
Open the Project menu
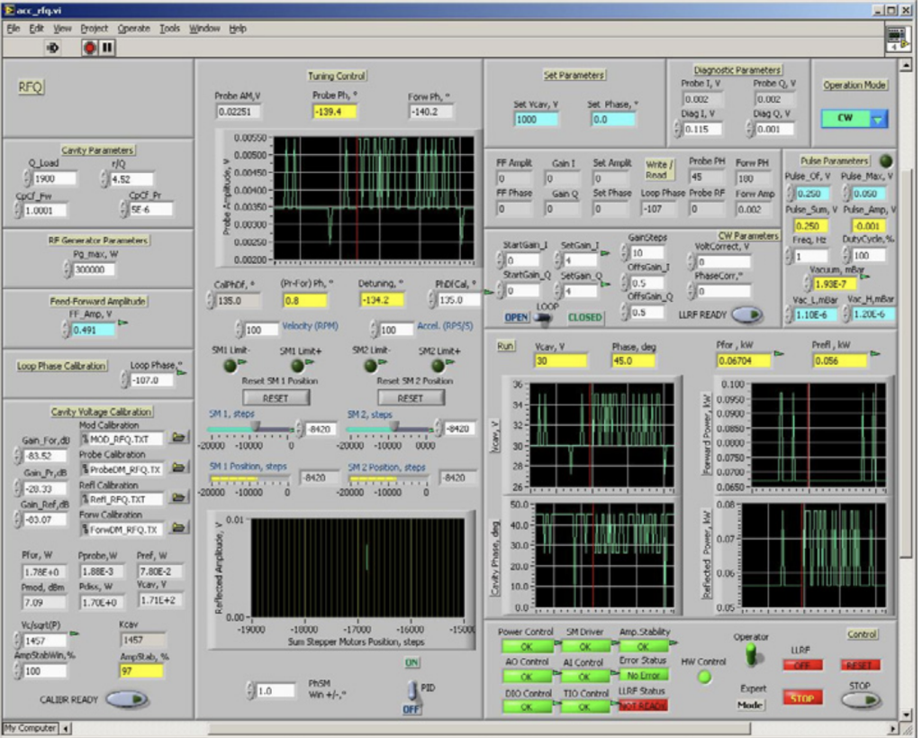click(x=94, y=28)
